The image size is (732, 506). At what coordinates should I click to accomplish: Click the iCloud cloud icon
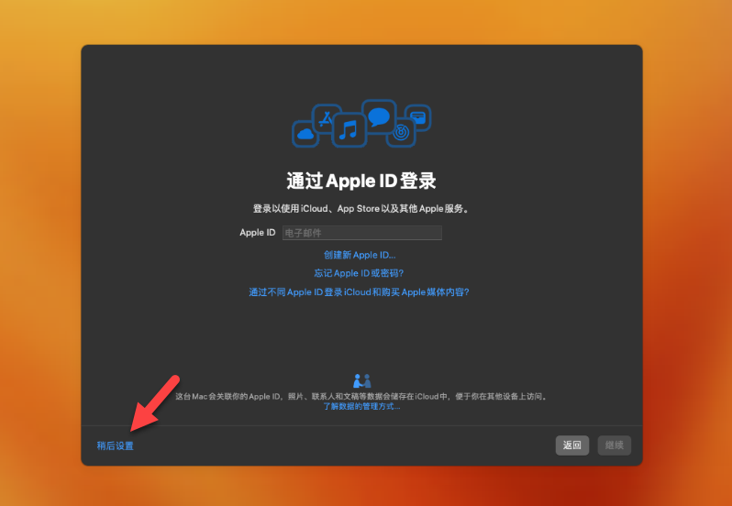[305, 134]
